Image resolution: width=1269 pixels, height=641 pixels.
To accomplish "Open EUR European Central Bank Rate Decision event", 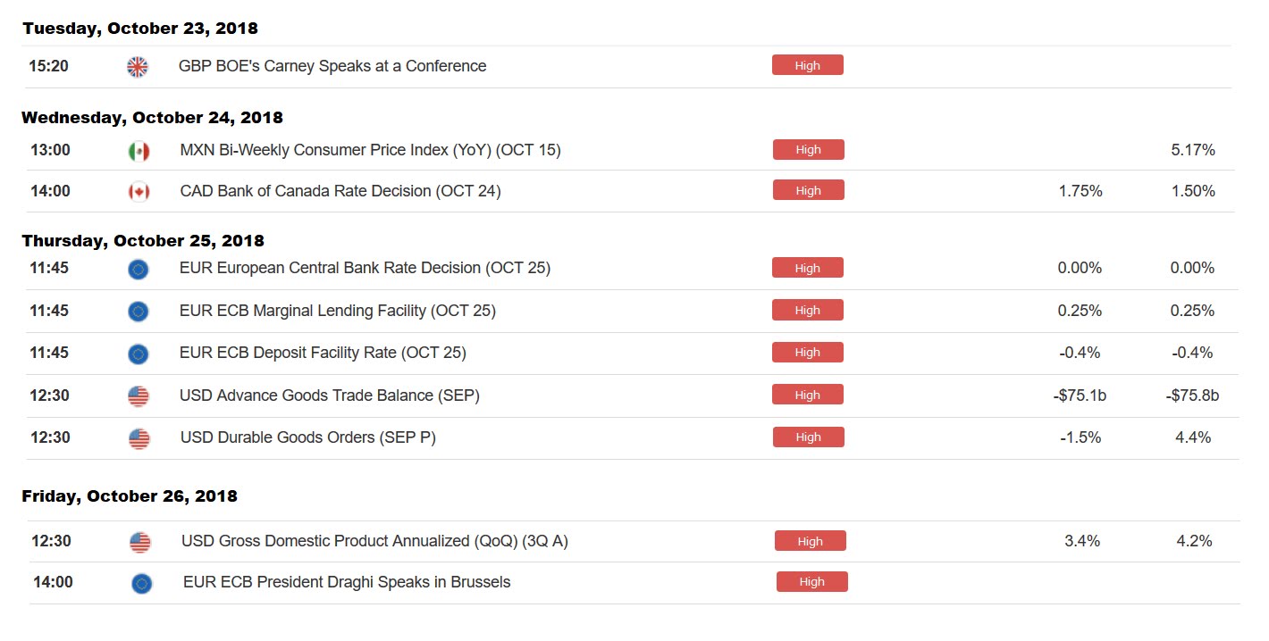I will [x=365, y=268].
